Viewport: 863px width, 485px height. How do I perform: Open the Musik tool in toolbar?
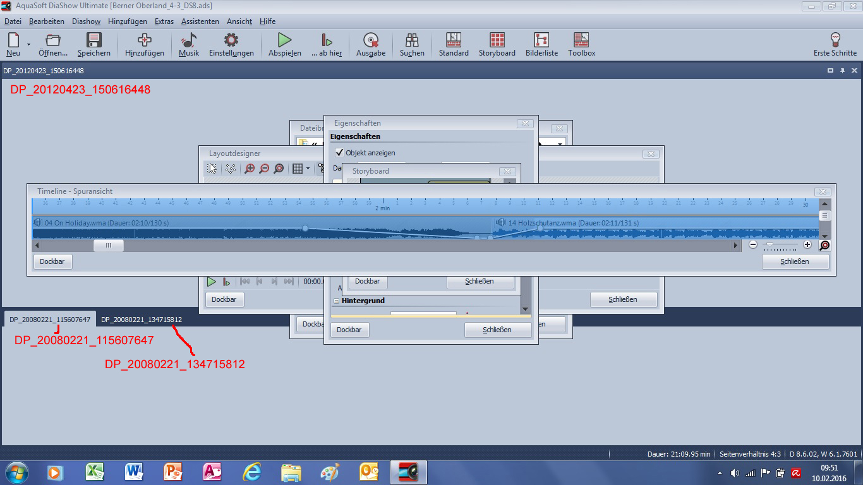(x=188, y=40)
